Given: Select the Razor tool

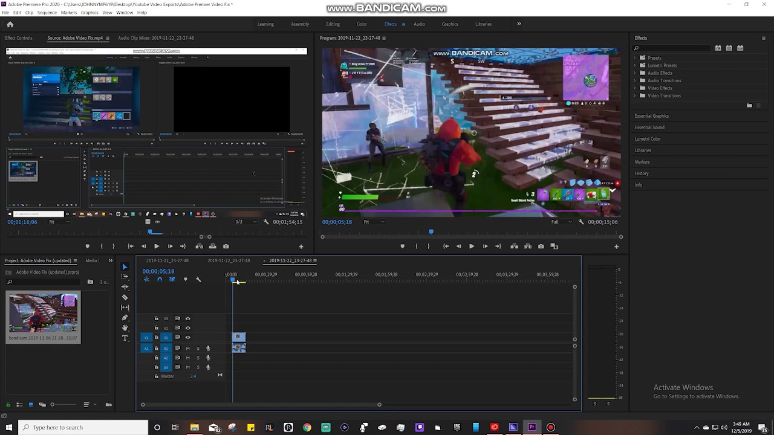Looking at the screenshot, I should click(x=125, y=297).
